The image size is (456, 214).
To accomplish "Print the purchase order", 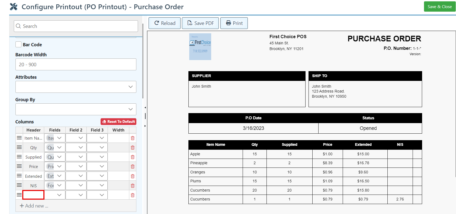I will pos(234,23).
